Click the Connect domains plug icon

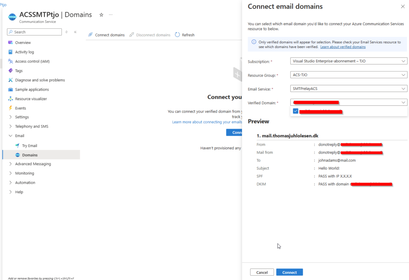(x=90, y=34)
